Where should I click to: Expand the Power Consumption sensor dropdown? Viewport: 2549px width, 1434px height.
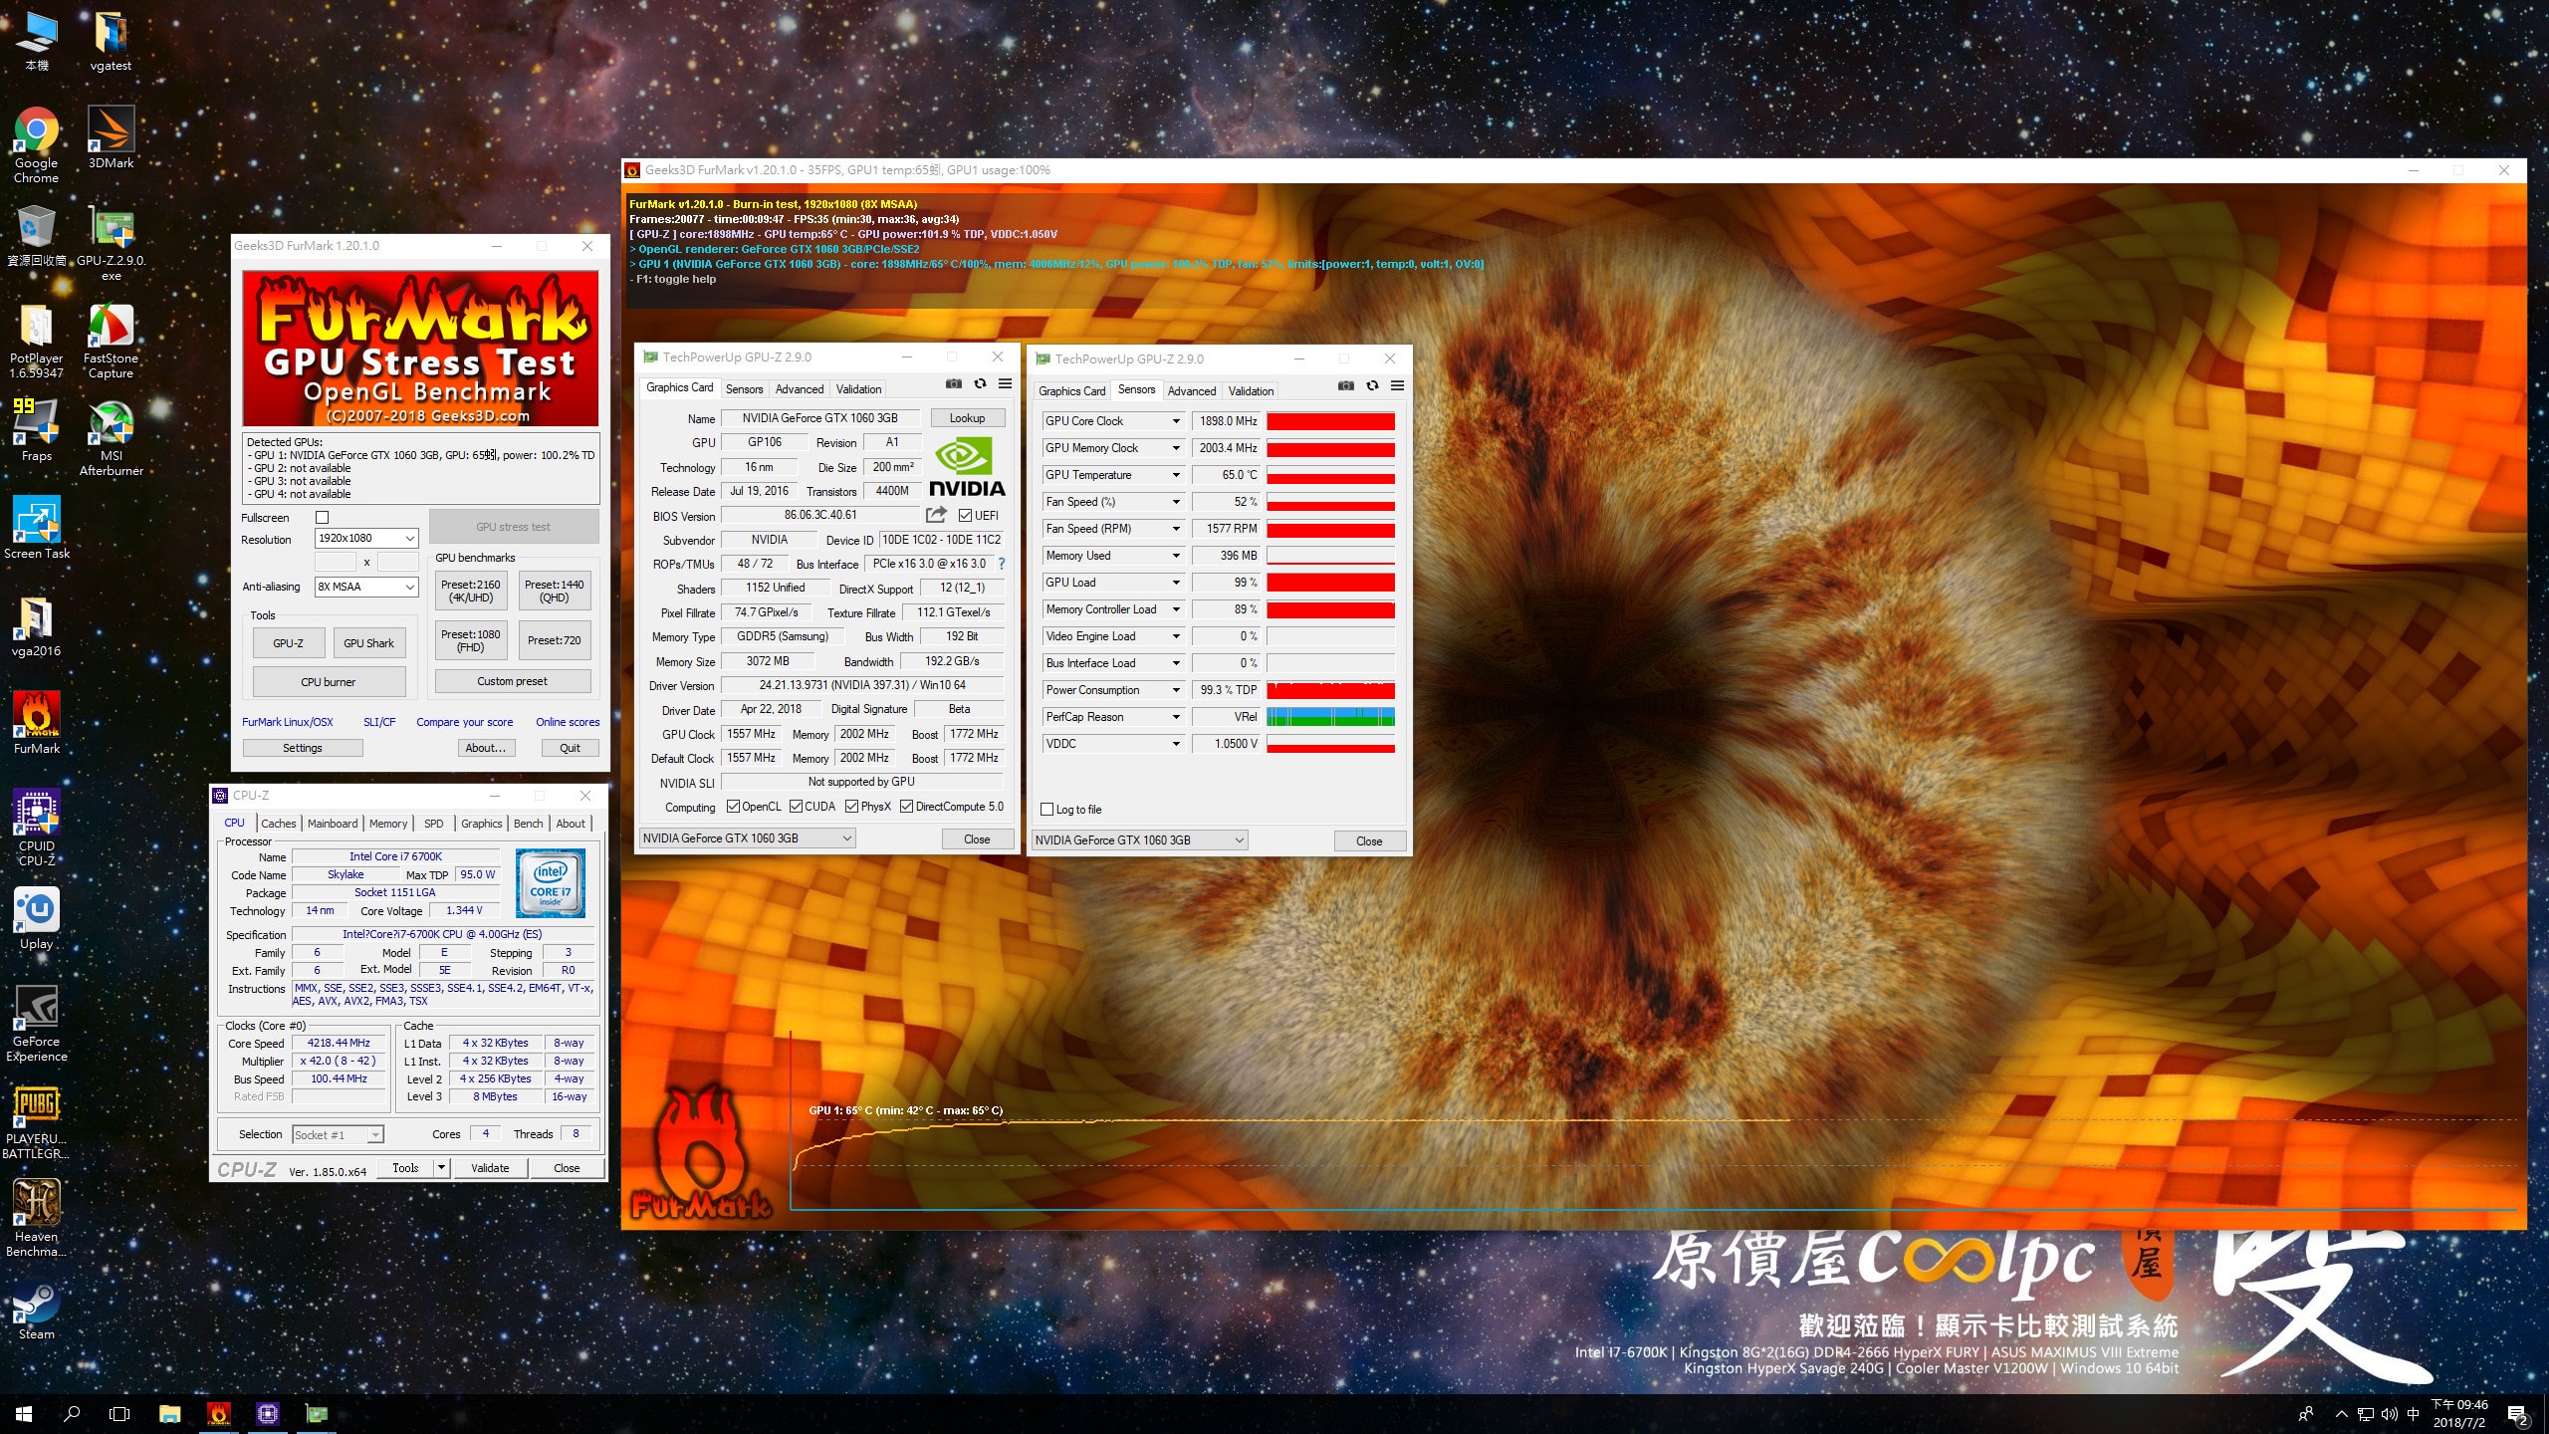coord(1176,690)
